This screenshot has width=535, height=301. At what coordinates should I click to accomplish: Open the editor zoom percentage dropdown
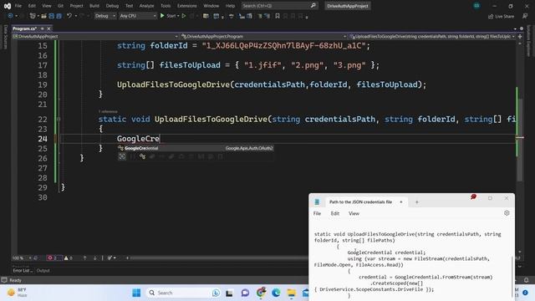coord(22,258)
